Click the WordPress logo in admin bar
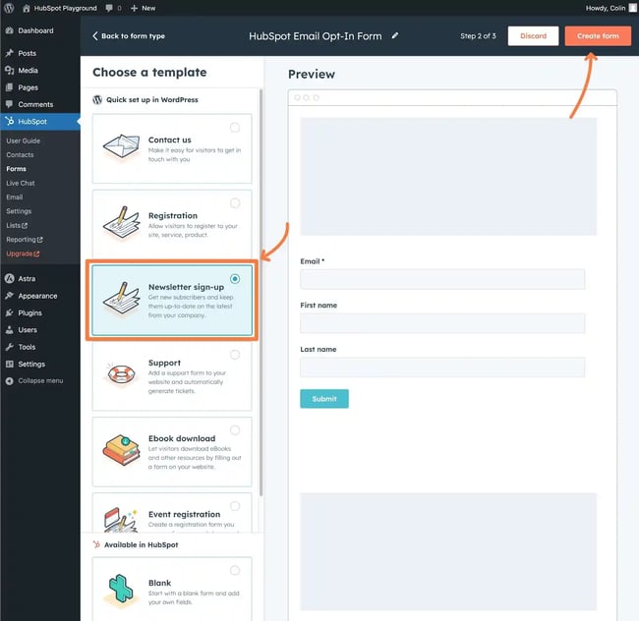 pyautogui.click(x=9, y=8)
